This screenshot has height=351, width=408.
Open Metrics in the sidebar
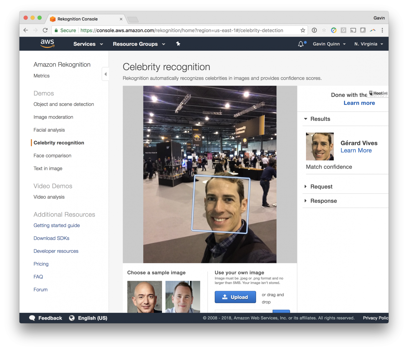pos(42,76)
